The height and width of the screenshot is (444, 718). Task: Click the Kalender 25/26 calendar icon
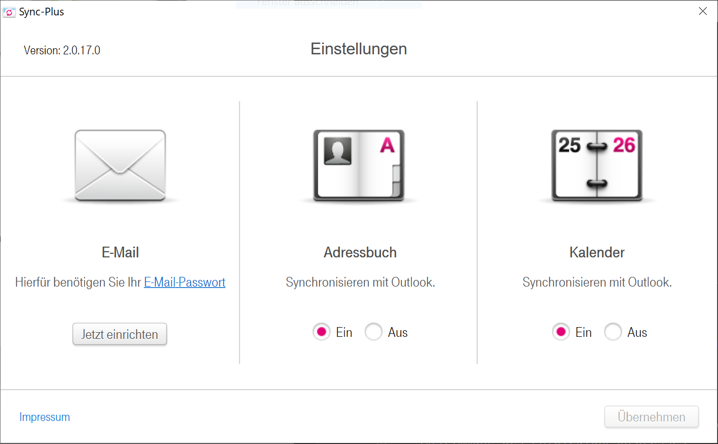pyautogui.click(x=597, y=165)
